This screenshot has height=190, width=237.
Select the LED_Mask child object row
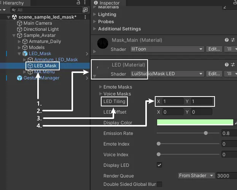coord(45,66)
